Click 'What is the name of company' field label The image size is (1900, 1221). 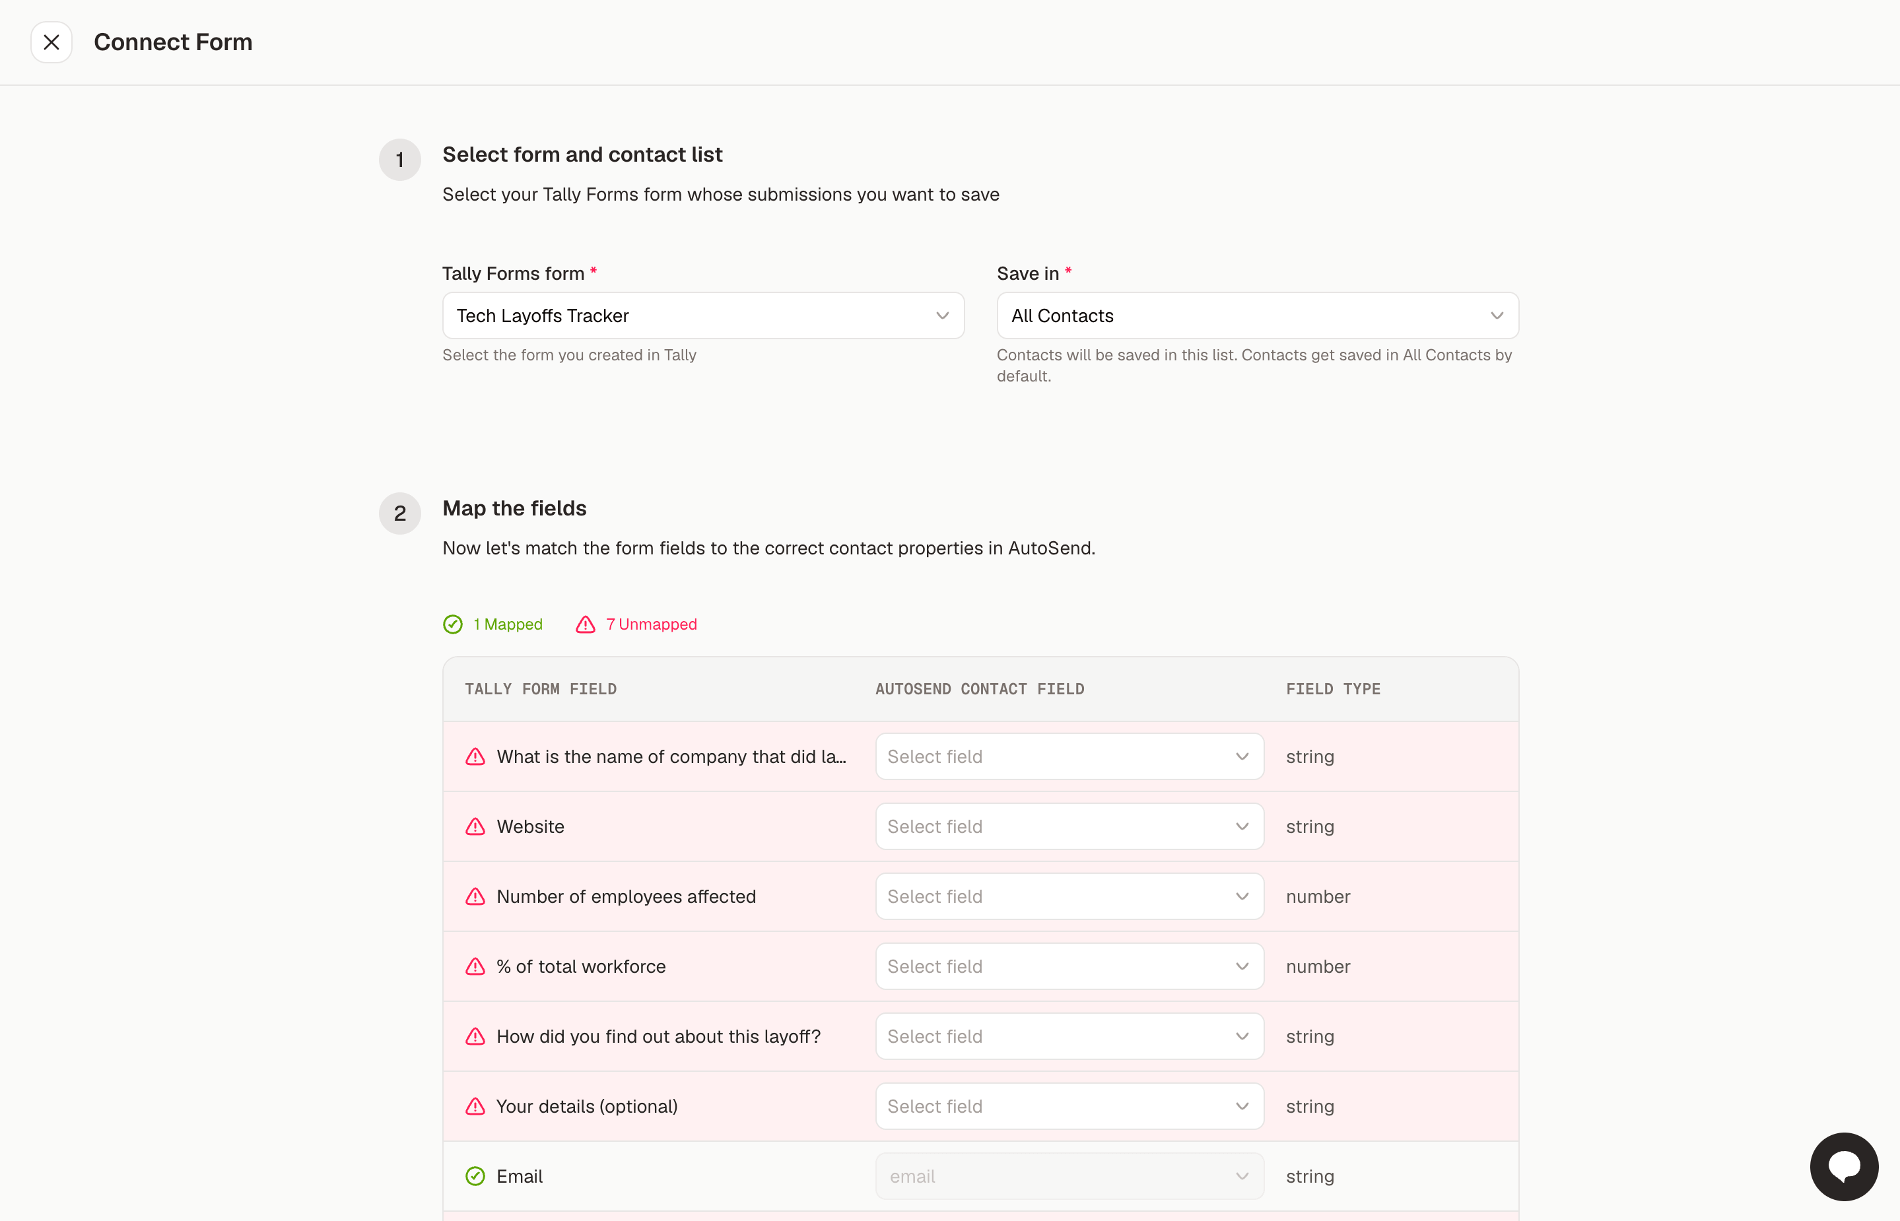click(671, 756)
